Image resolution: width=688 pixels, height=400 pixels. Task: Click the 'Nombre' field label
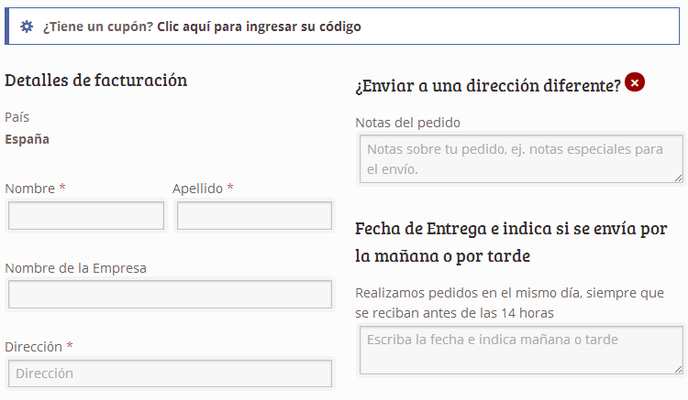pos(30,189)
